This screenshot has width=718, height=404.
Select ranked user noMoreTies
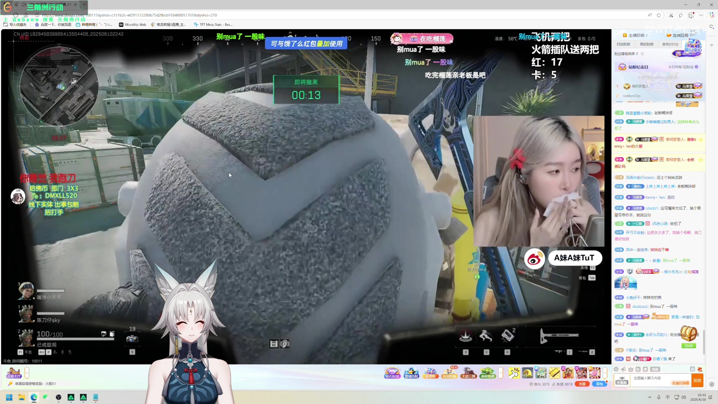coord(632,96)
